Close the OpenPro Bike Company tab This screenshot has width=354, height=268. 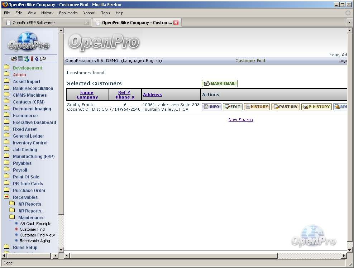pos(176,23)
